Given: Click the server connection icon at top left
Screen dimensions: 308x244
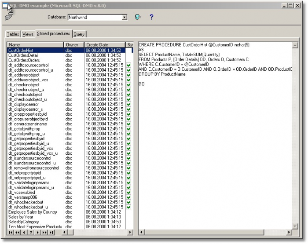Looking at the screenshot, I should 8,17.
